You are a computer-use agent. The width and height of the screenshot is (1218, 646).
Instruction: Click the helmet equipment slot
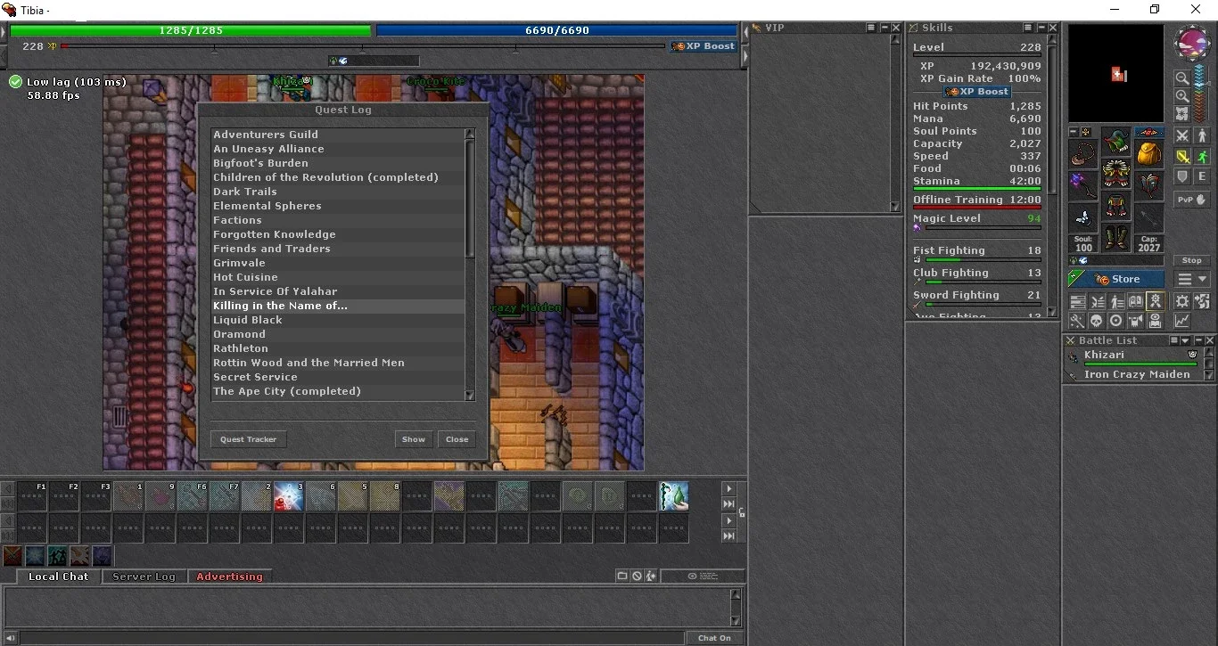point(1116,141)
